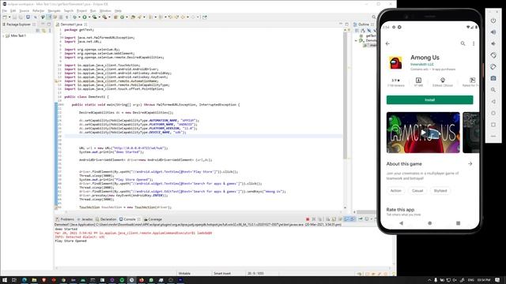This screenshot has width=506, height=284.
Task: Click the New file toolbar icon
Action: coord(5,17)
